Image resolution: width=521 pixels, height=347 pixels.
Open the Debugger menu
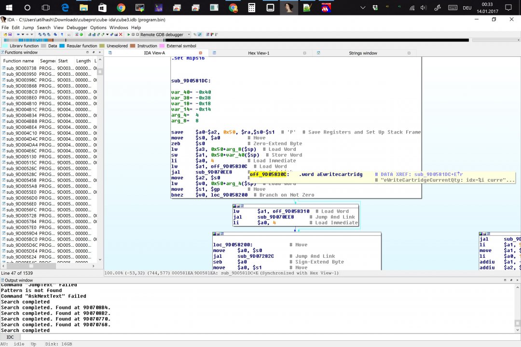pyautogui.click(x=77, y=27)
